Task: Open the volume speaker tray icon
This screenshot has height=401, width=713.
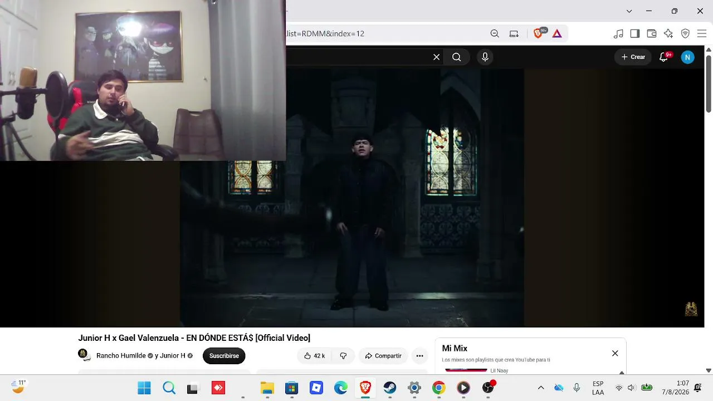Action: (x=631, y=388)
